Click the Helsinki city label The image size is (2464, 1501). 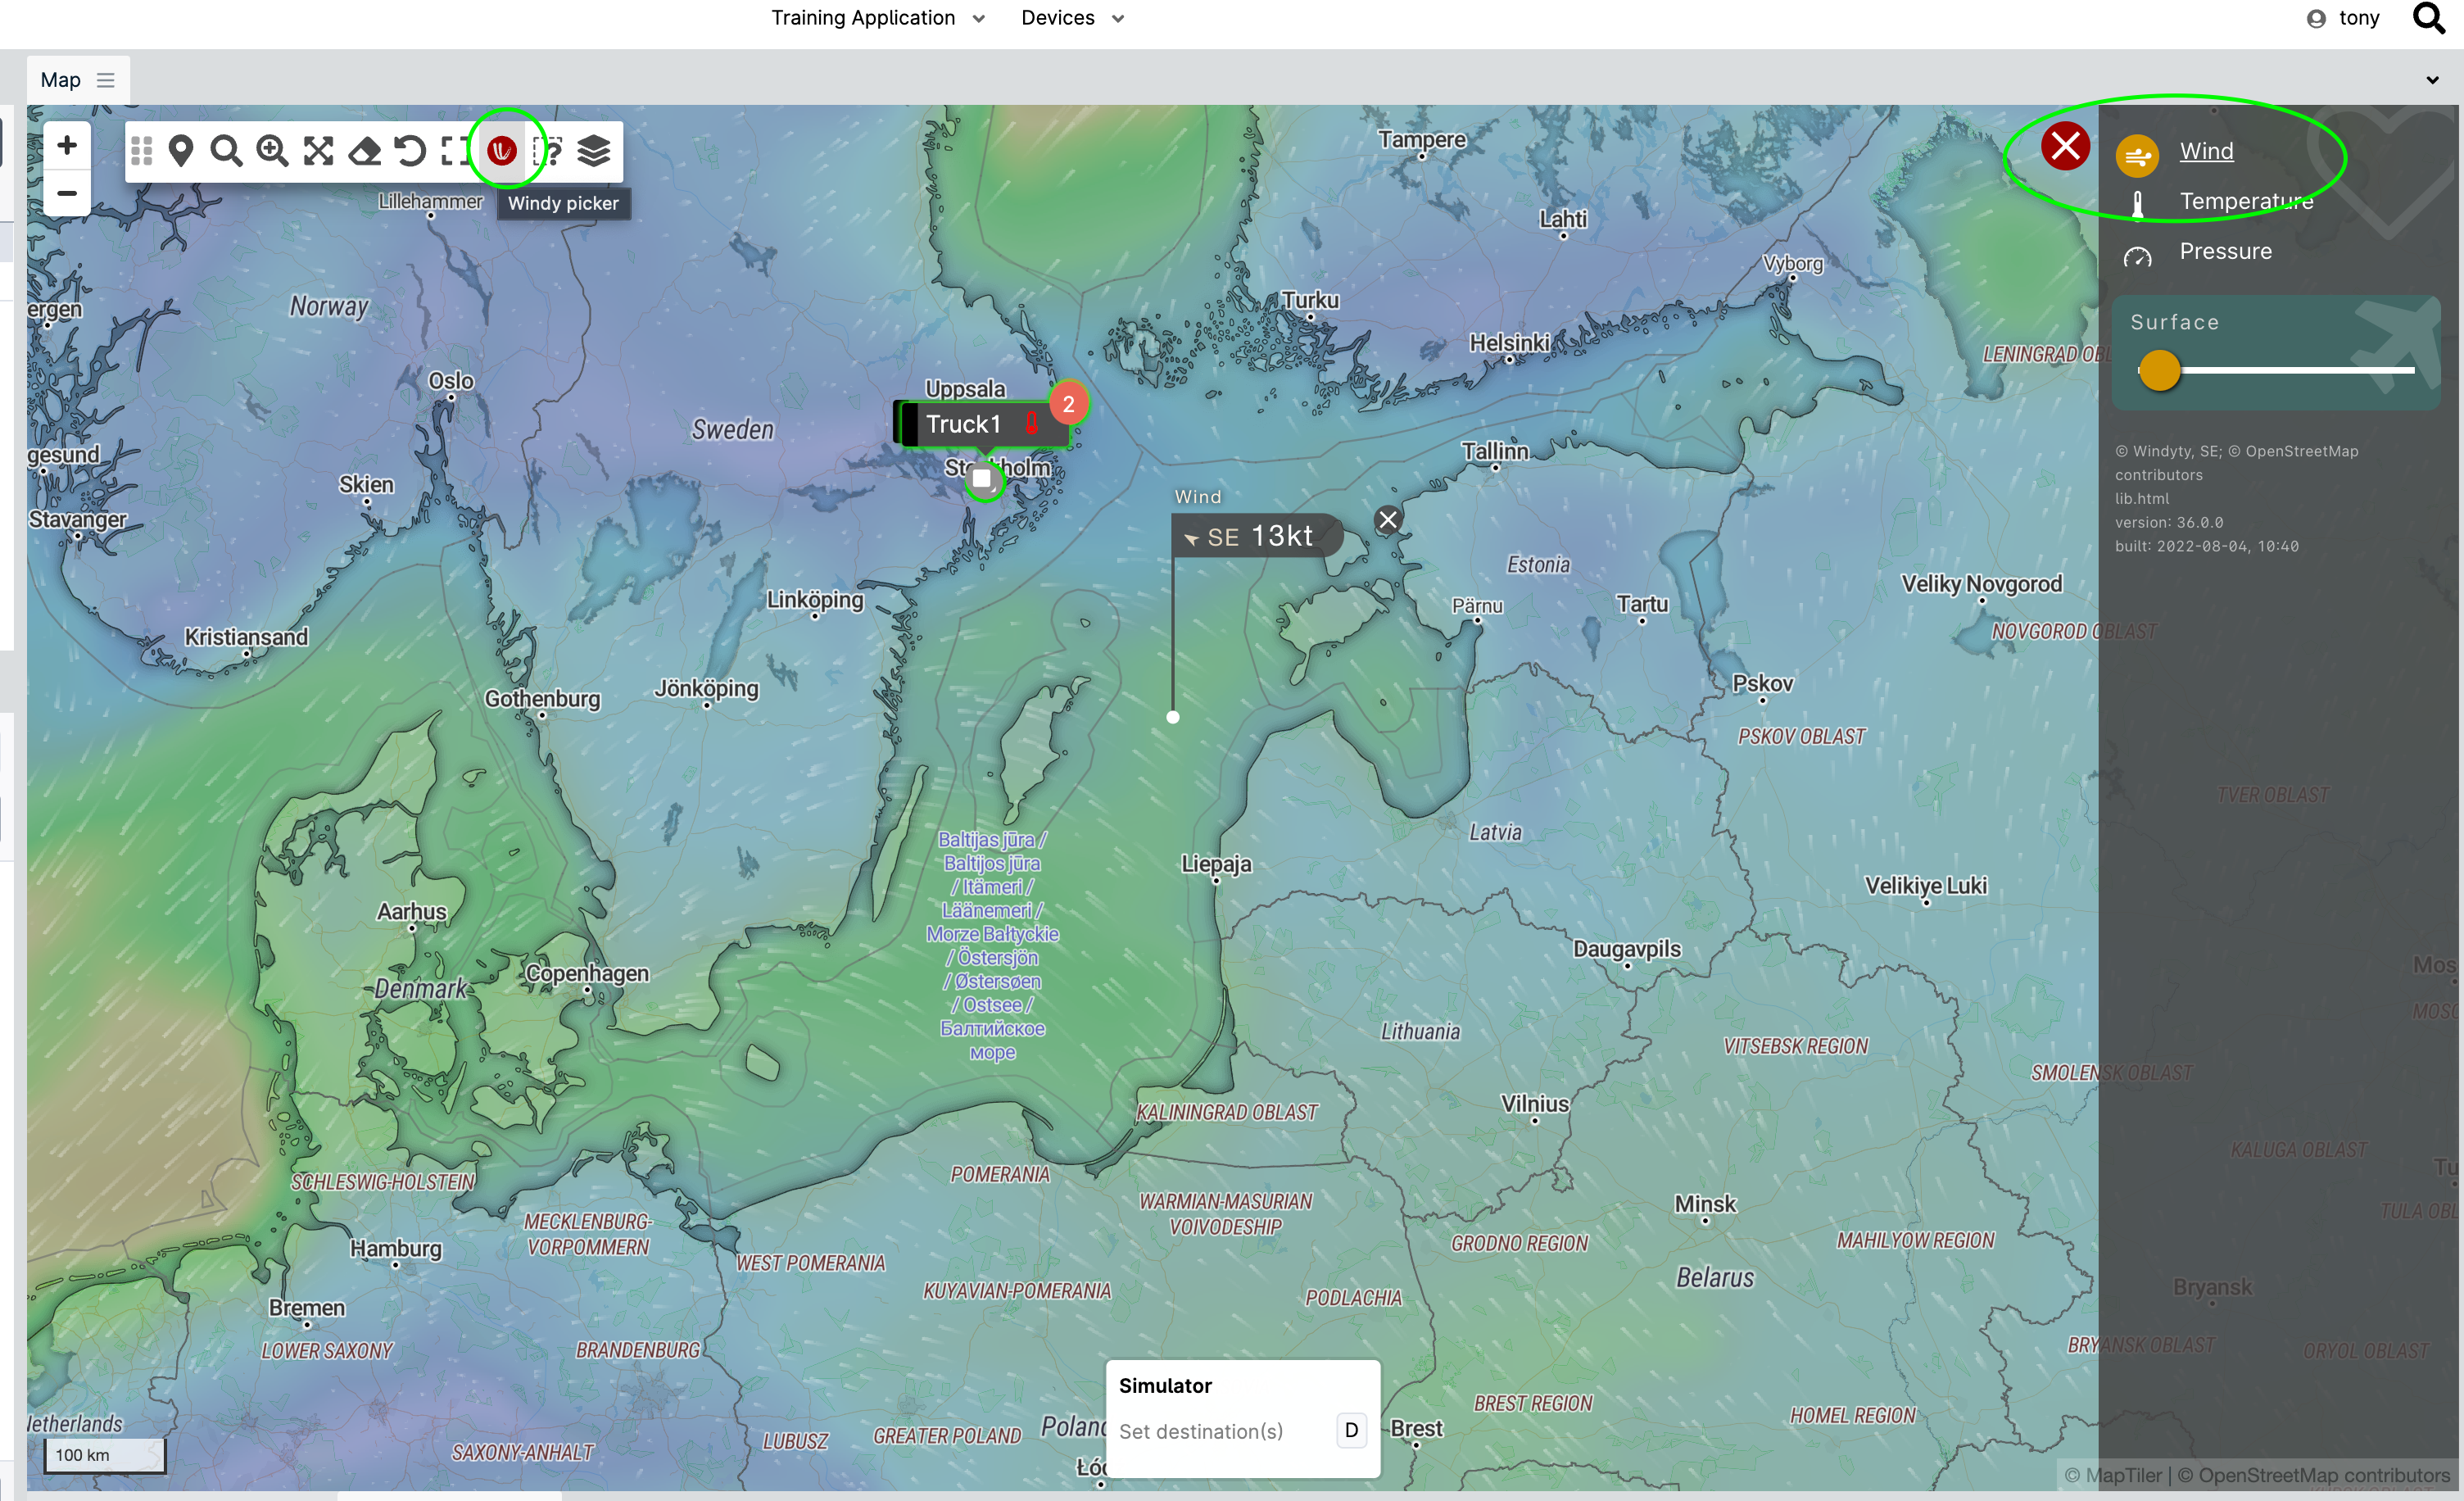coord(1509,343)
